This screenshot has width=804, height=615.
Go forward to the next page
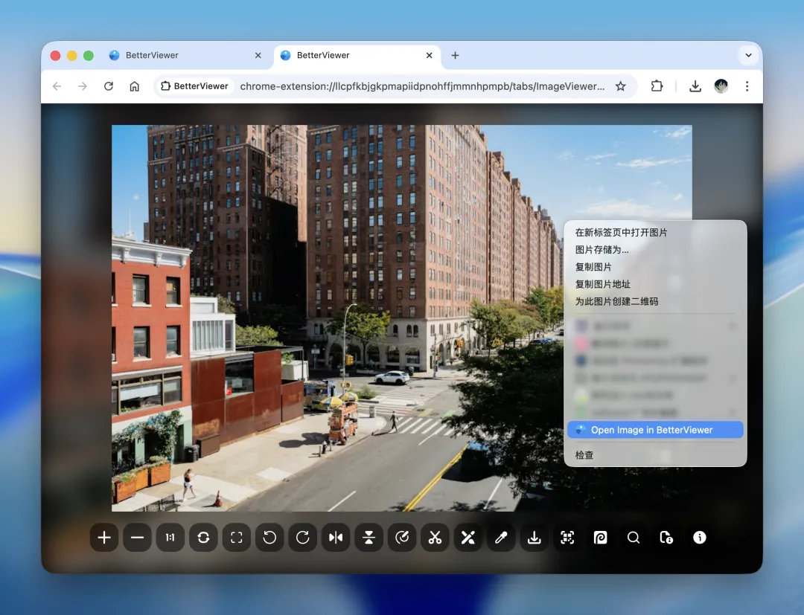pyautogui.click(x=83, y=86)
